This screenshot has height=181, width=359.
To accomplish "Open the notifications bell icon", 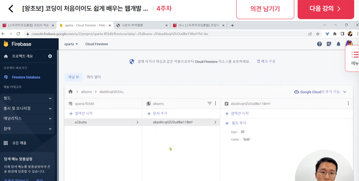I will pyautogui.click(x=338, y=44).
